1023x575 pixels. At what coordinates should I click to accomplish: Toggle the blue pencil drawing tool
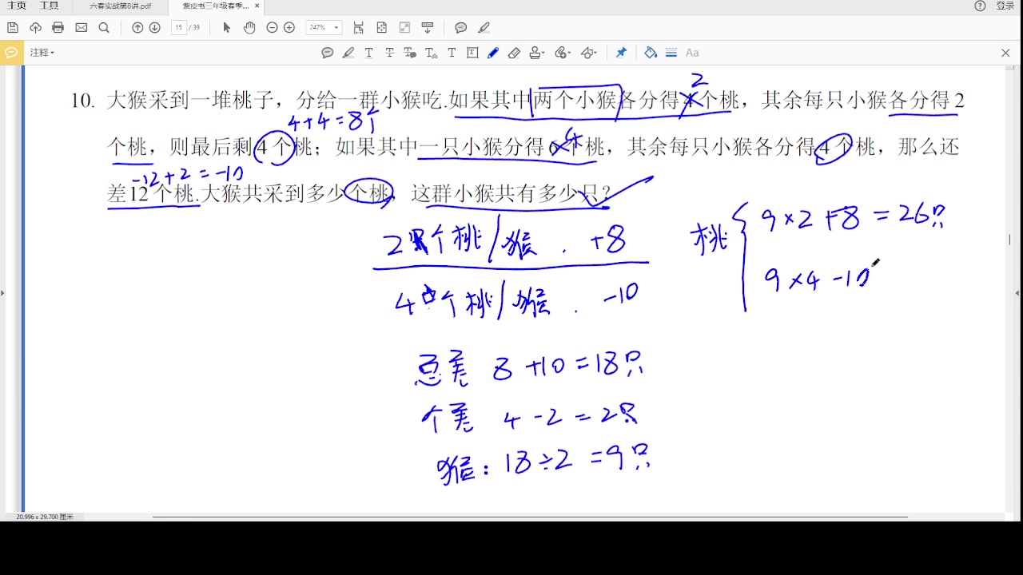[493, 53]
